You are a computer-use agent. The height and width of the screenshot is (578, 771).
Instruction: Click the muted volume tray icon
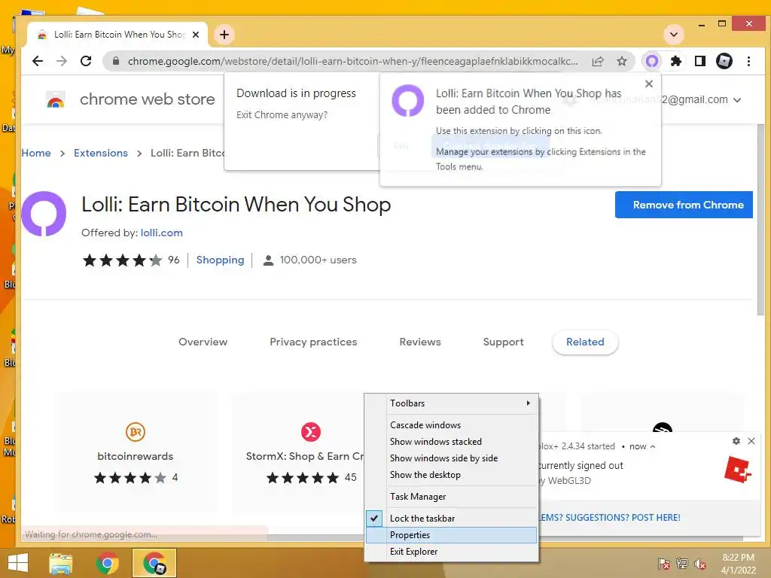[x=700, y=564]
